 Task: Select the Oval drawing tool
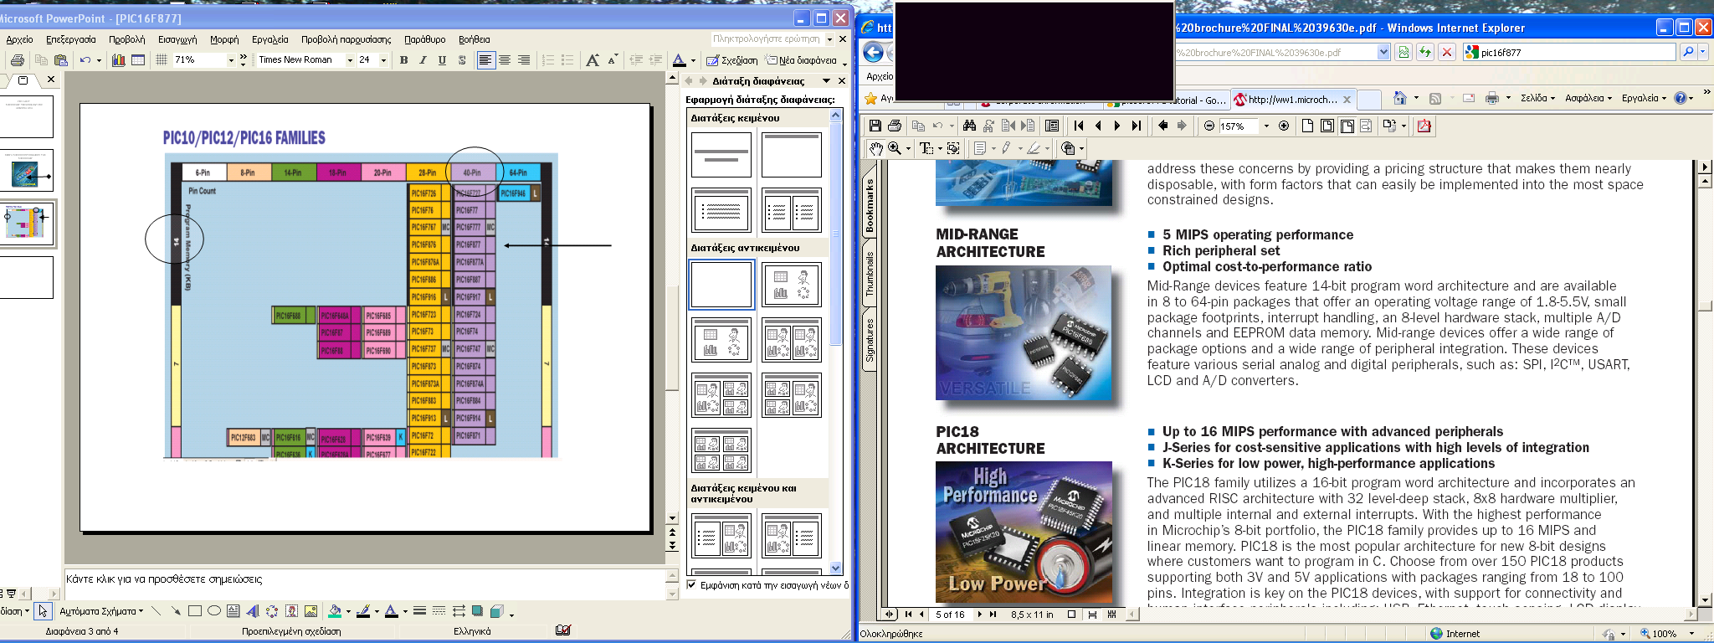pyautogui.click(x=214, y=611)
